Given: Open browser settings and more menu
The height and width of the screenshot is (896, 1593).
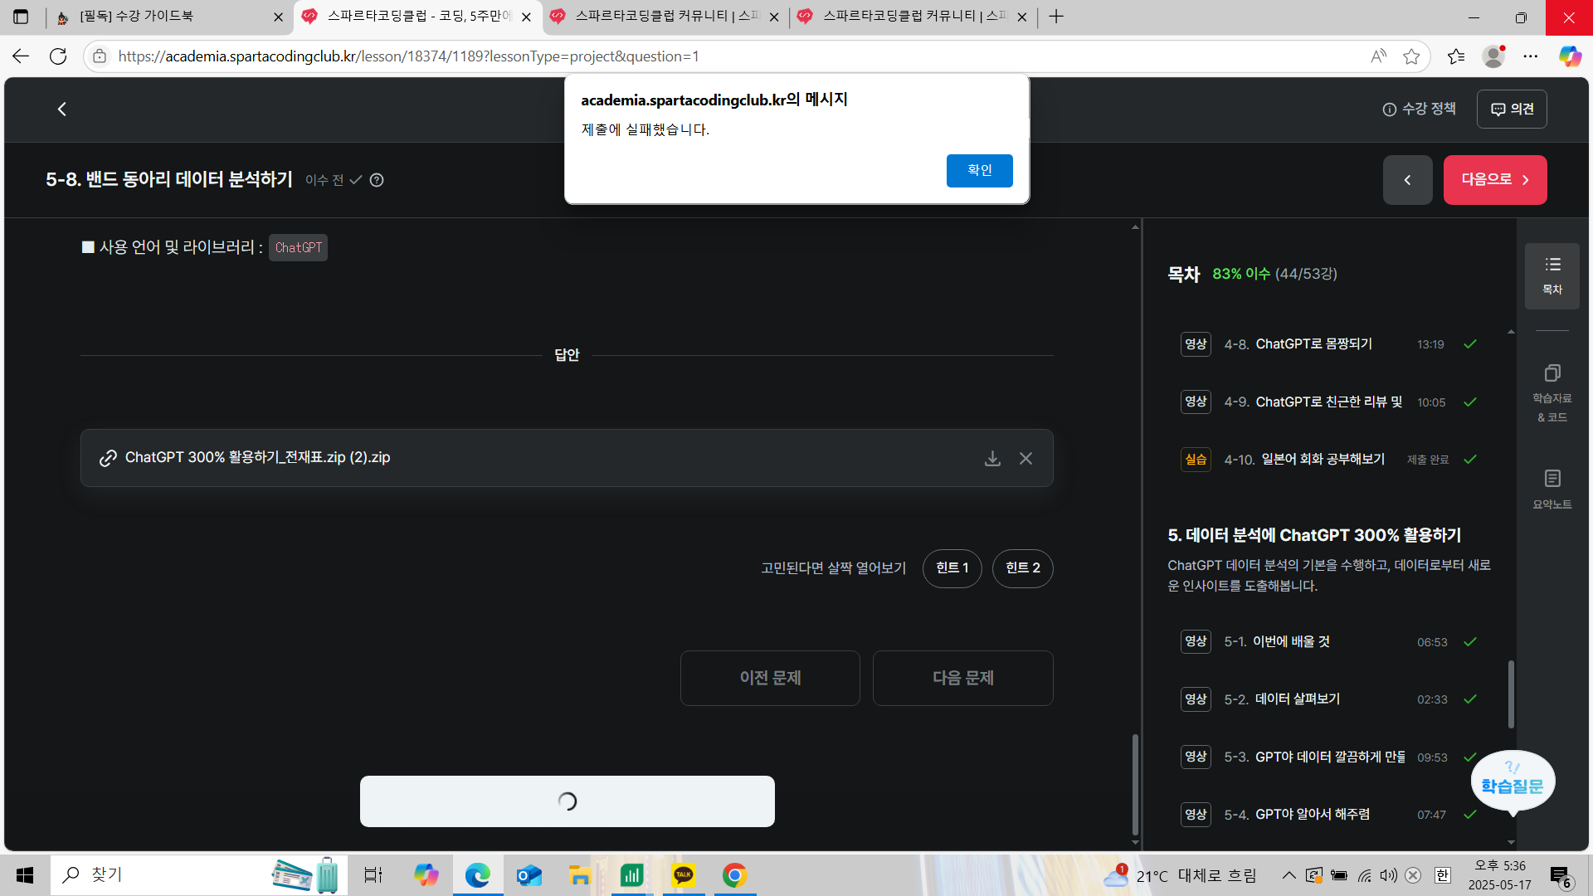Looking at the screenshot, I should [1531, 56].
